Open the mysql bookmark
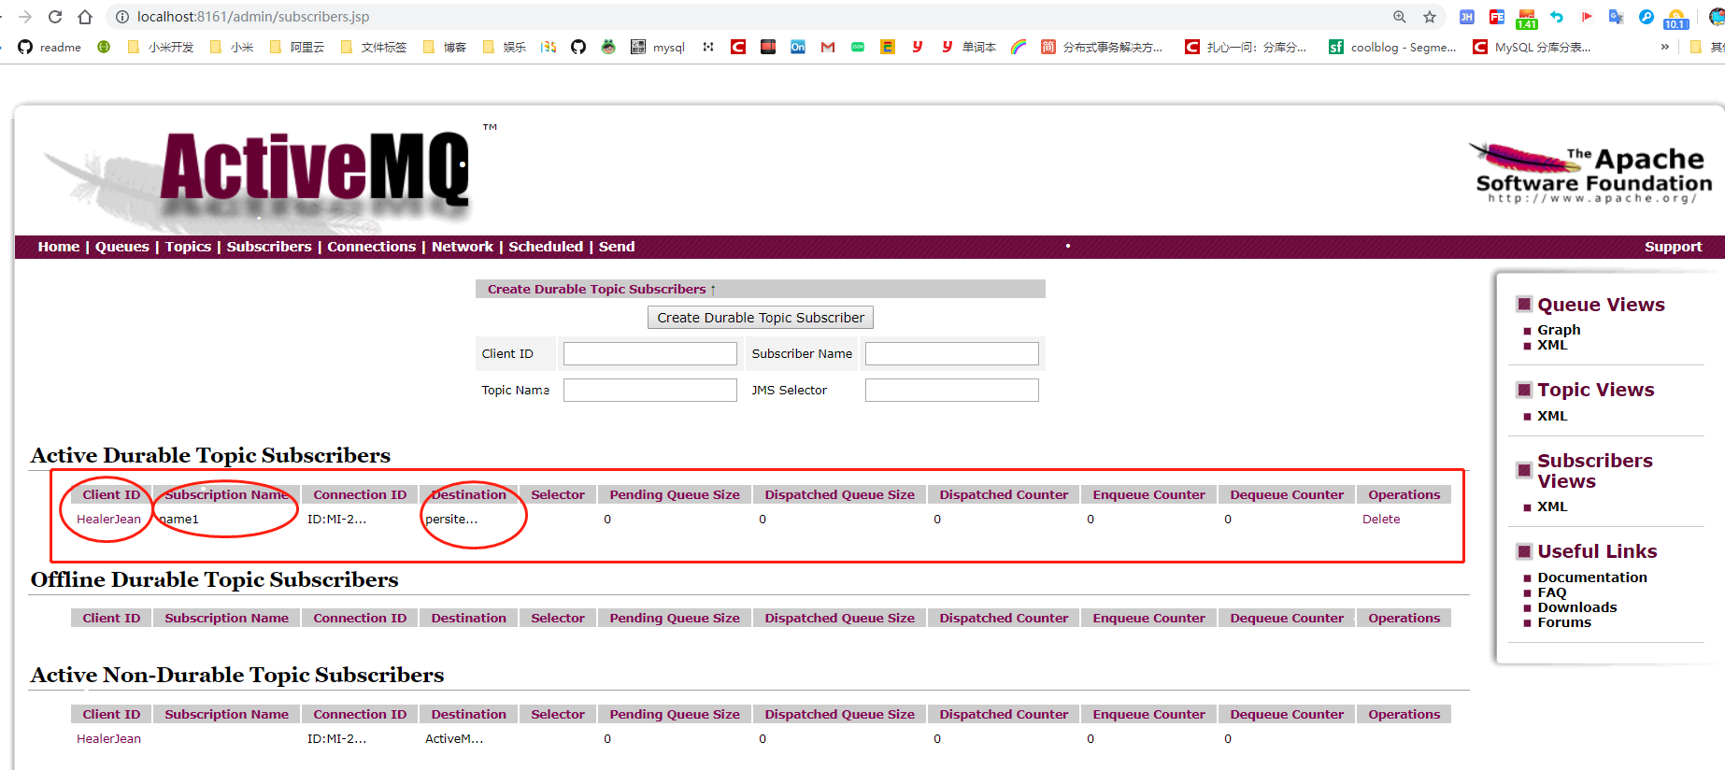 click(x=658, y=47)
